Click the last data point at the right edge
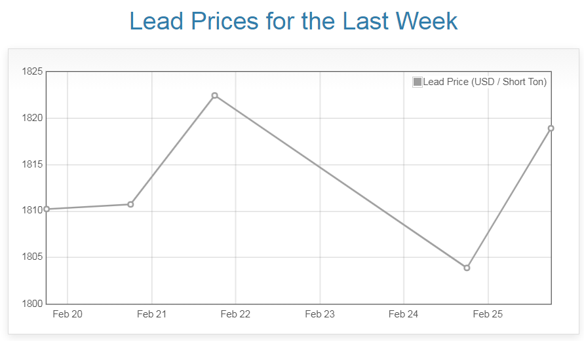The height and width of the screenshot is (341, 584). (551, 128)
